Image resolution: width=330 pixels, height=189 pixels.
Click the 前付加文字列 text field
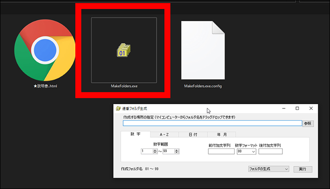[x=221, y=151]
